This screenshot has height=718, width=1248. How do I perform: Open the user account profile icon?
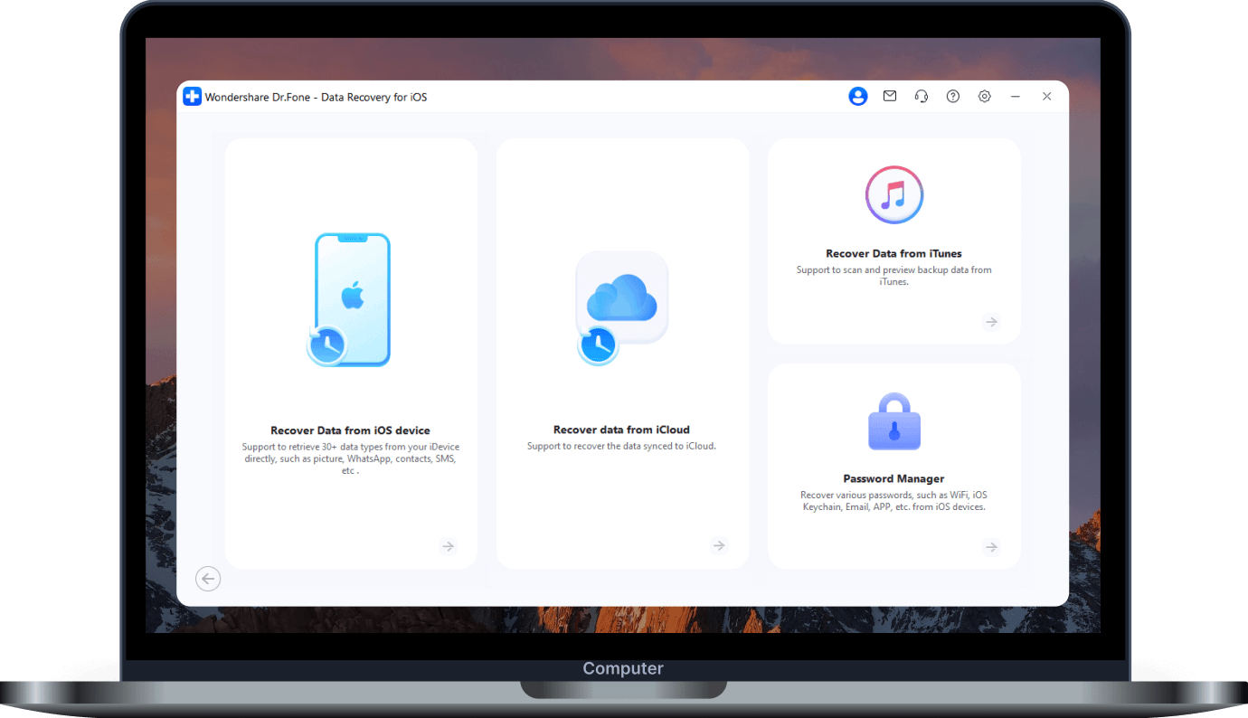(x=858, y=97)
